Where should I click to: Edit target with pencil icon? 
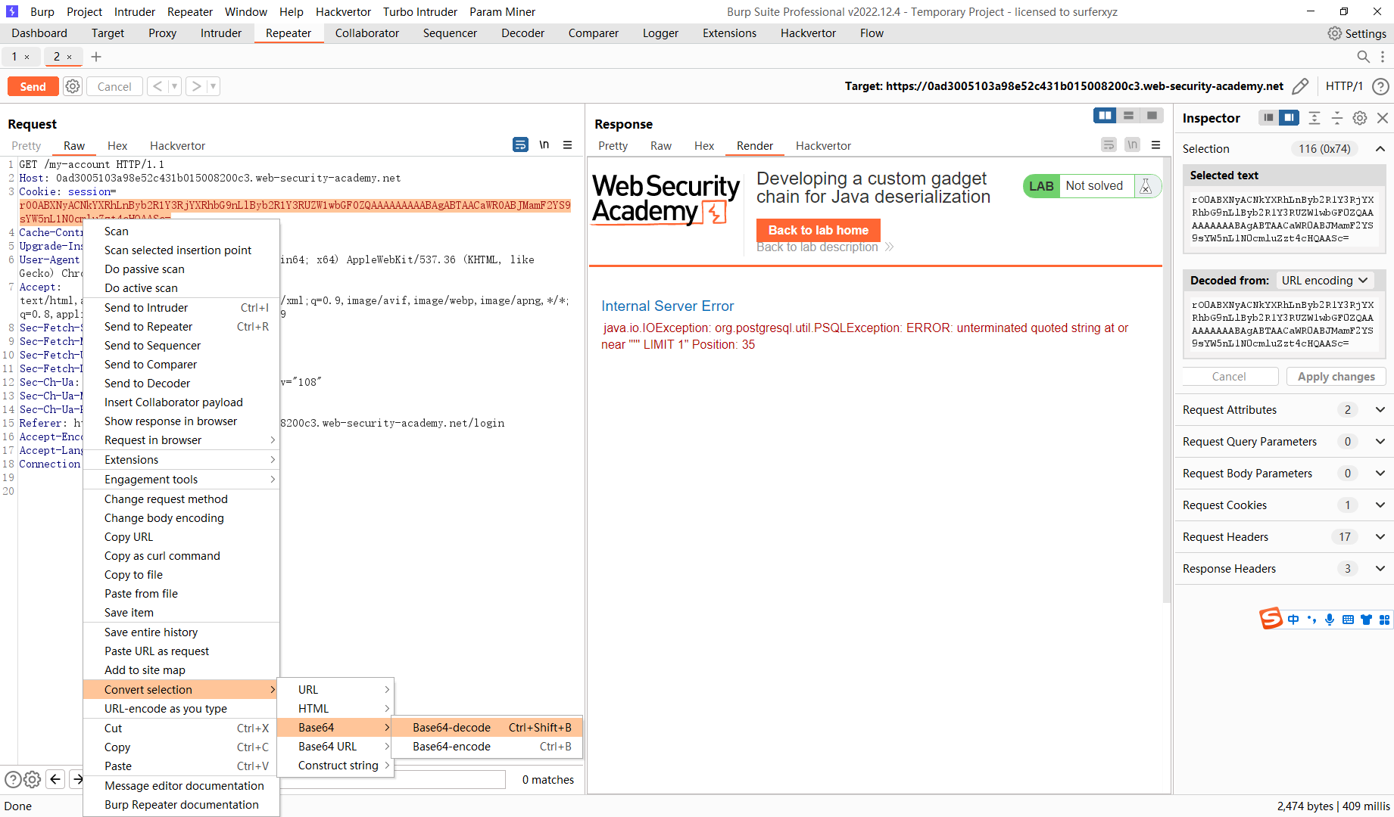point(1300,86)
